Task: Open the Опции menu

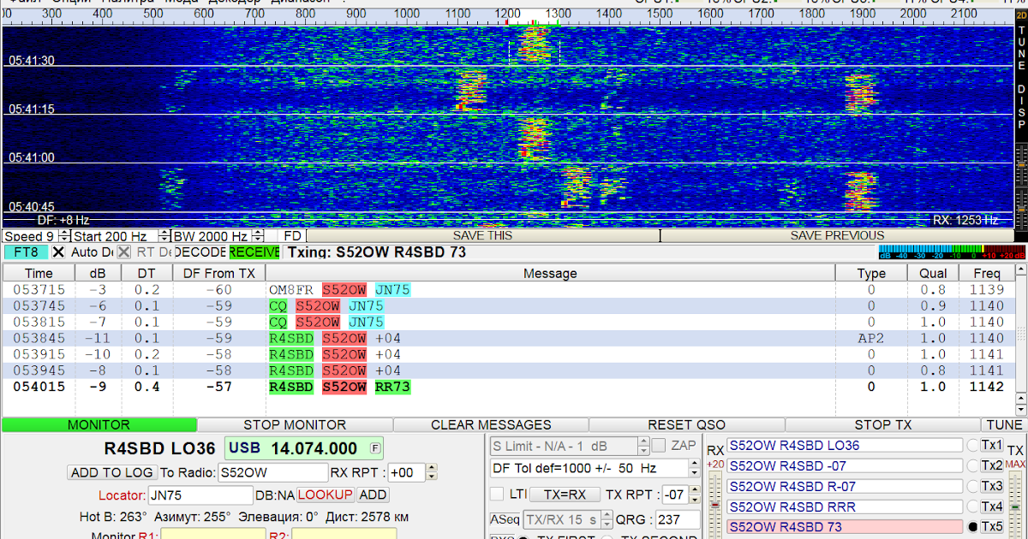Action: coord(64,3)
